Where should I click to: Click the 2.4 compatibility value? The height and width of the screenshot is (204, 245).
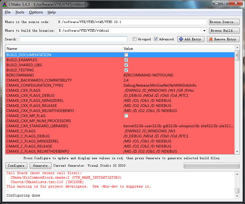(x=126, y=80)
